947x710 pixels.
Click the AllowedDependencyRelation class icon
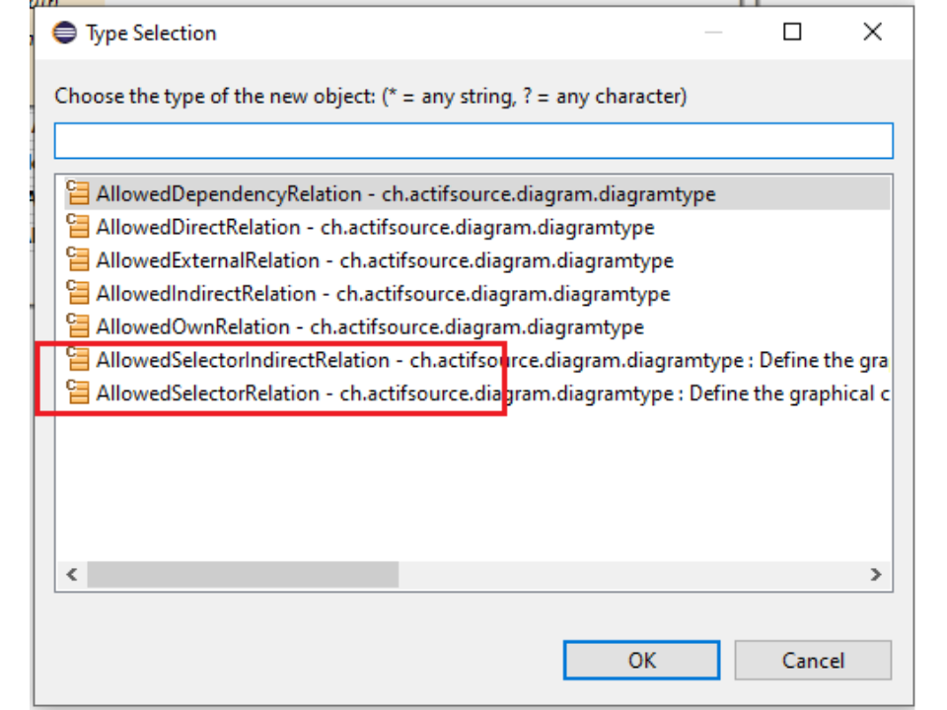(x=78, y=193)
